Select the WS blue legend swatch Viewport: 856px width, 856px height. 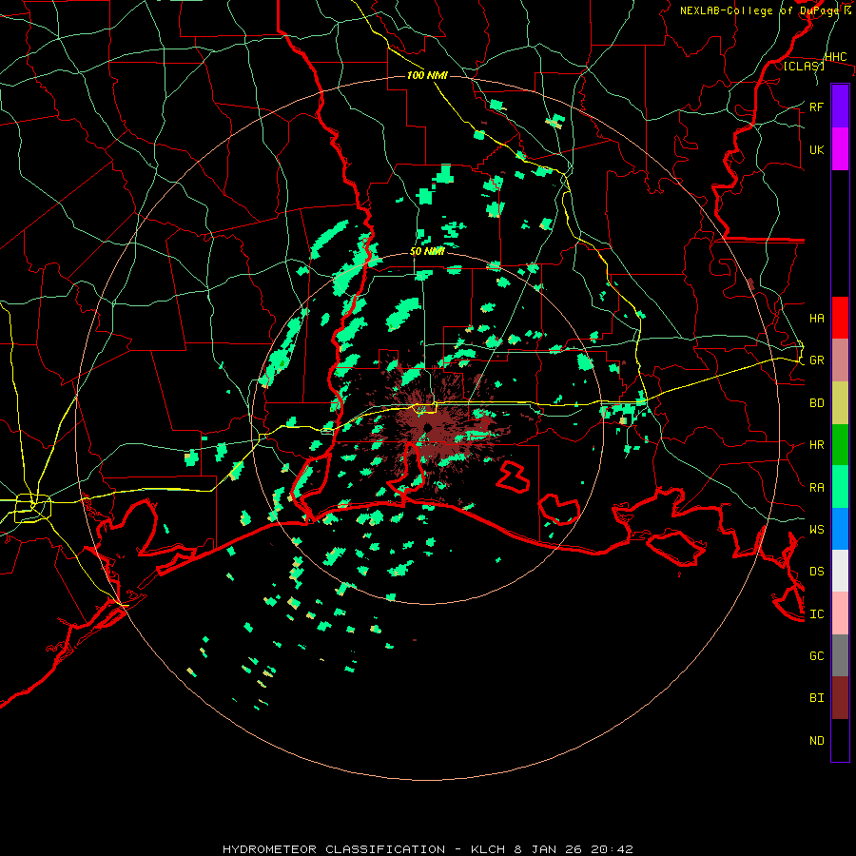(840, 529)
